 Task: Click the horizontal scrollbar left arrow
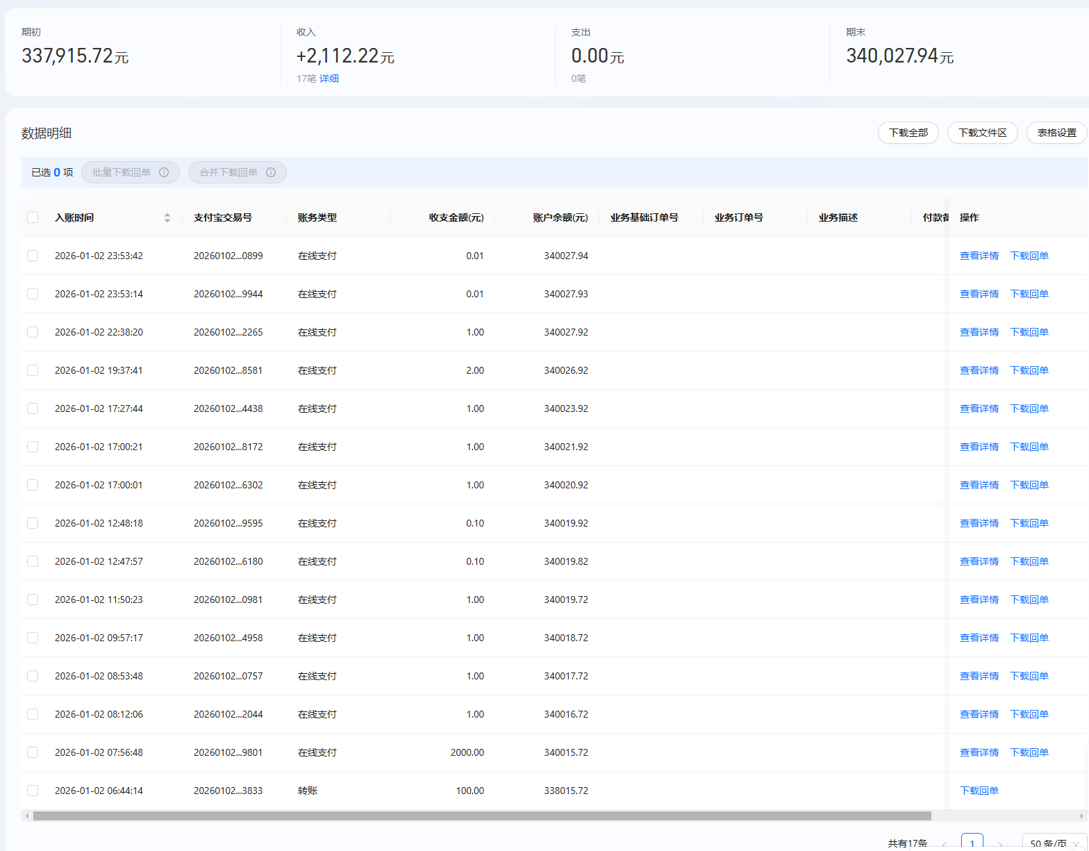[26, 816]
